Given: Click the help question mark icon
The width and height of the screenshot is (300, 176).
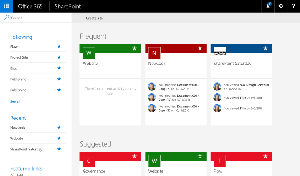Looking at the screenshot, I should 293,6.
